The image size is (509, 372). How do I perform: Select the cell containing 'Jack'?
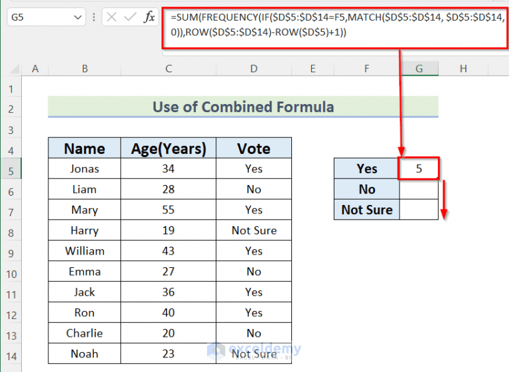coord(84,292)
